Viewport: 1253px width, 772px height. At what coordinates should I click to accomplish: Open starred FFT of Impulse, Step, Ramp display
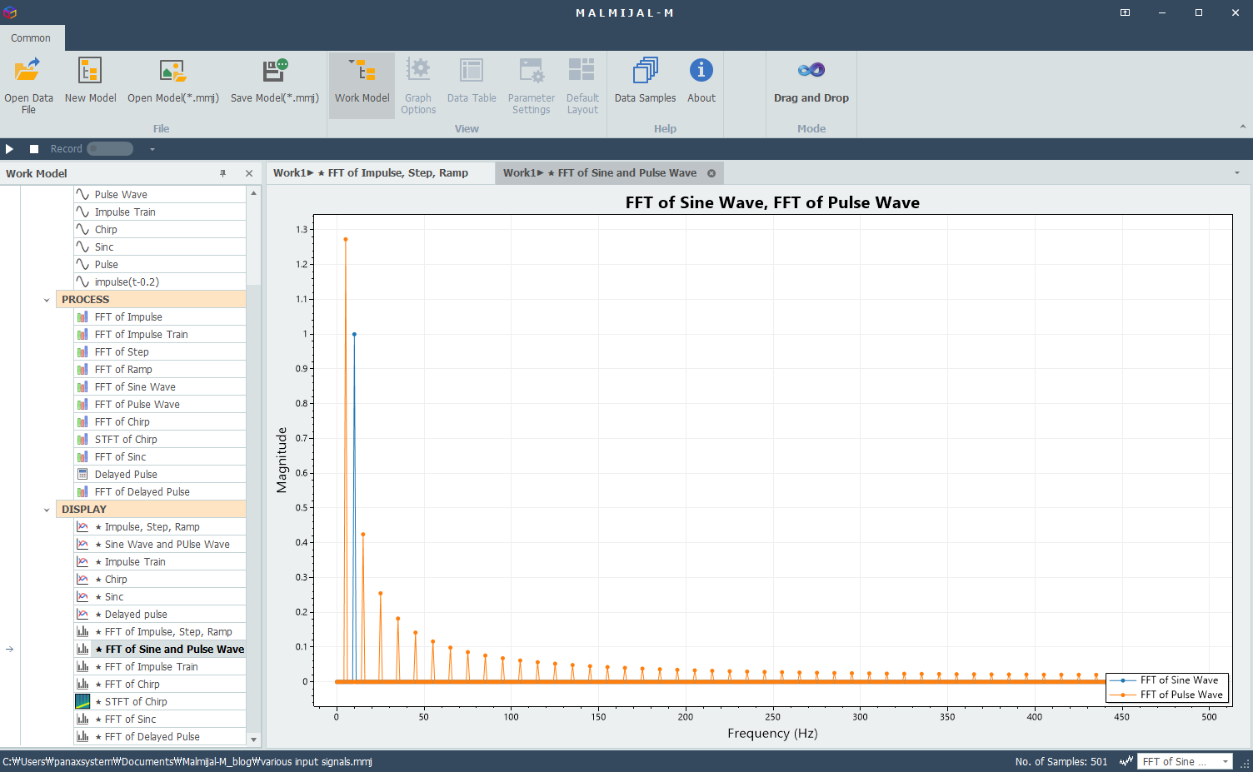[160, 631]
